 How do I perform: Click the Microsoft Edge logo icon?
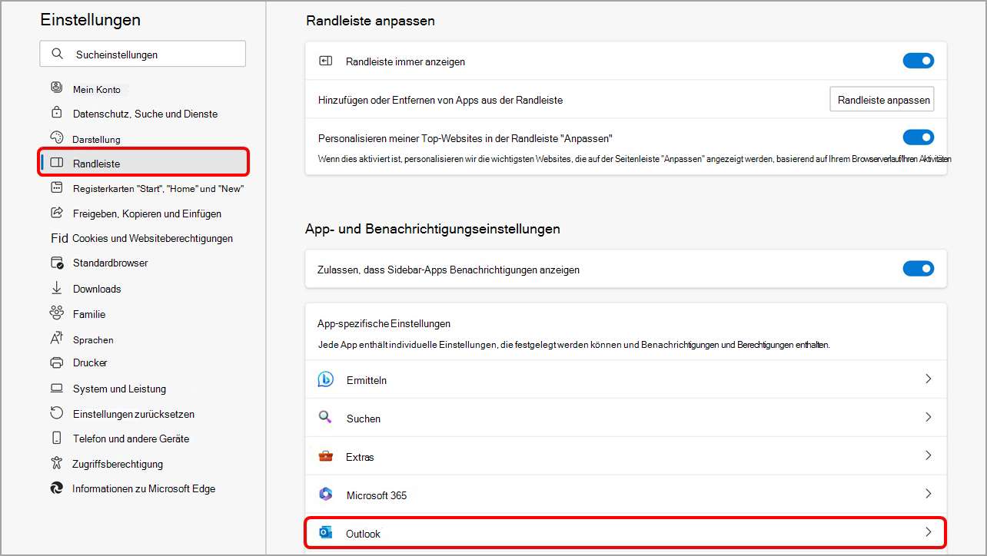click(56, 488)
